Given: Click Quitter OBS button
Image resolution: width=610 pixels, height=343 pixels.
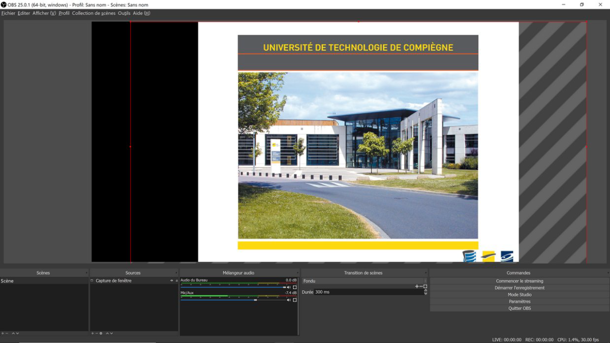Looking at the screenshot, I should 520,308.
